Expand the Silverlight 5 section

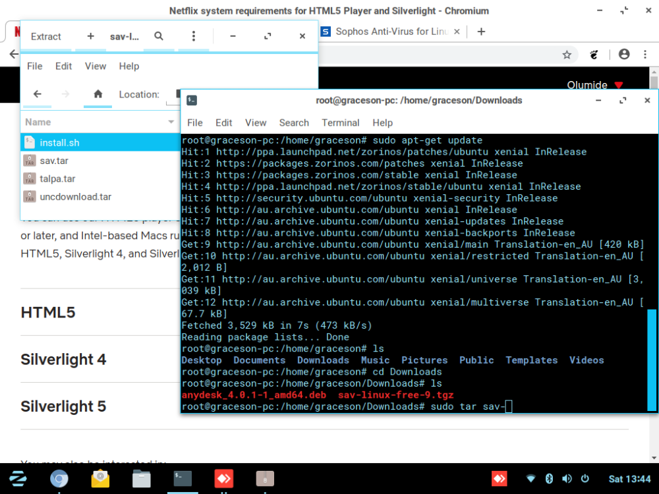point(63,406)
